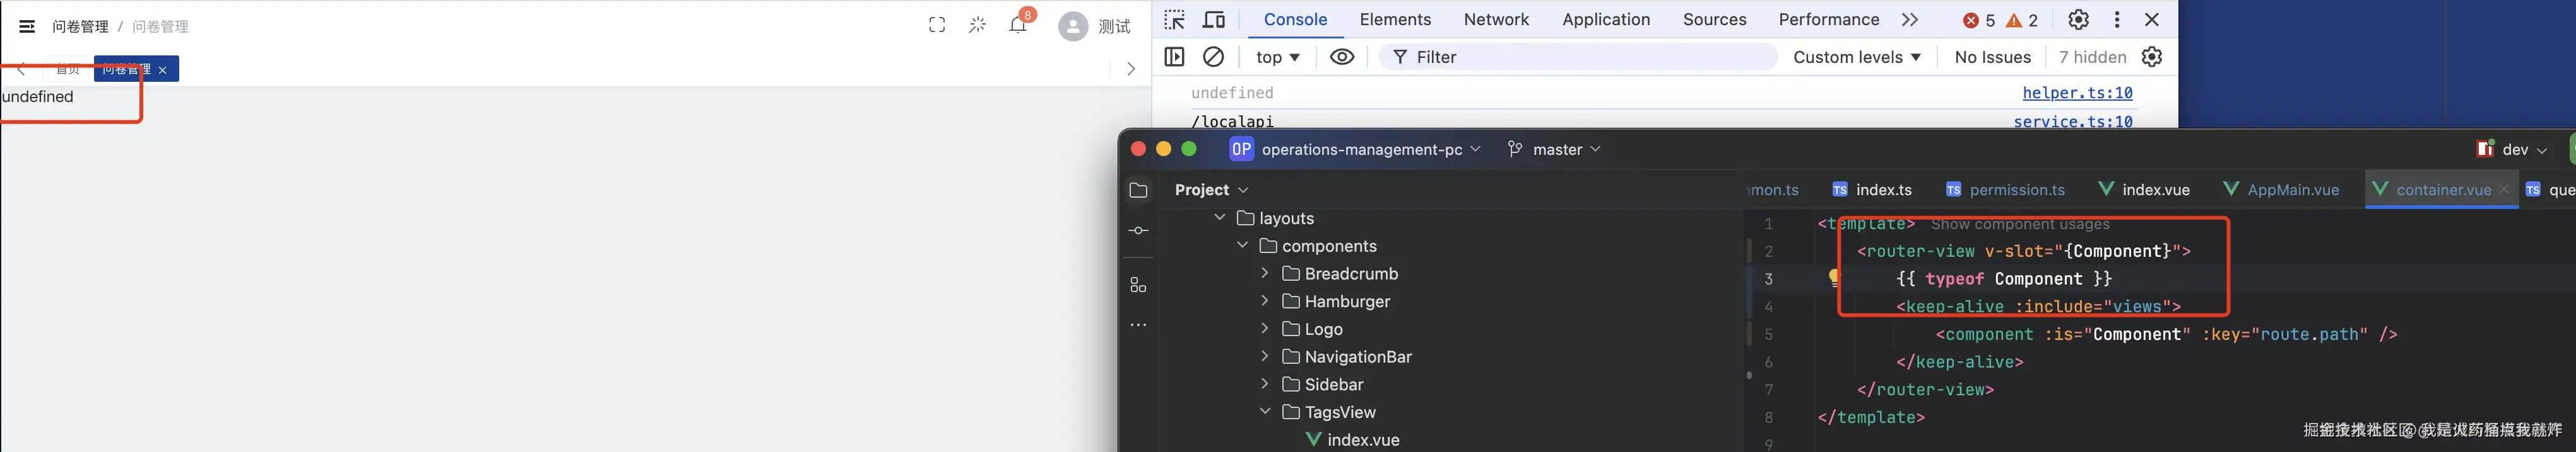Viewport: 2576px width, 452px height.
Task: Open the master branch selector
Action: click(1555, 149)
